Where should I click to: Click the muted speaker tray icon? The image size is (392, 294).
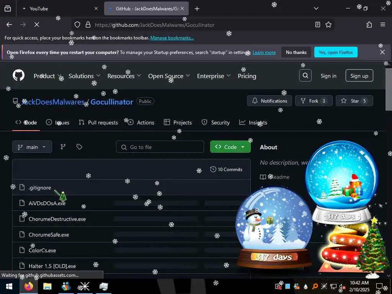point(341,286)
